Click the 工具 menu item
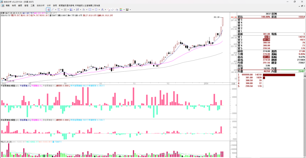The image size is (306, 158). [x=32, y=5]
